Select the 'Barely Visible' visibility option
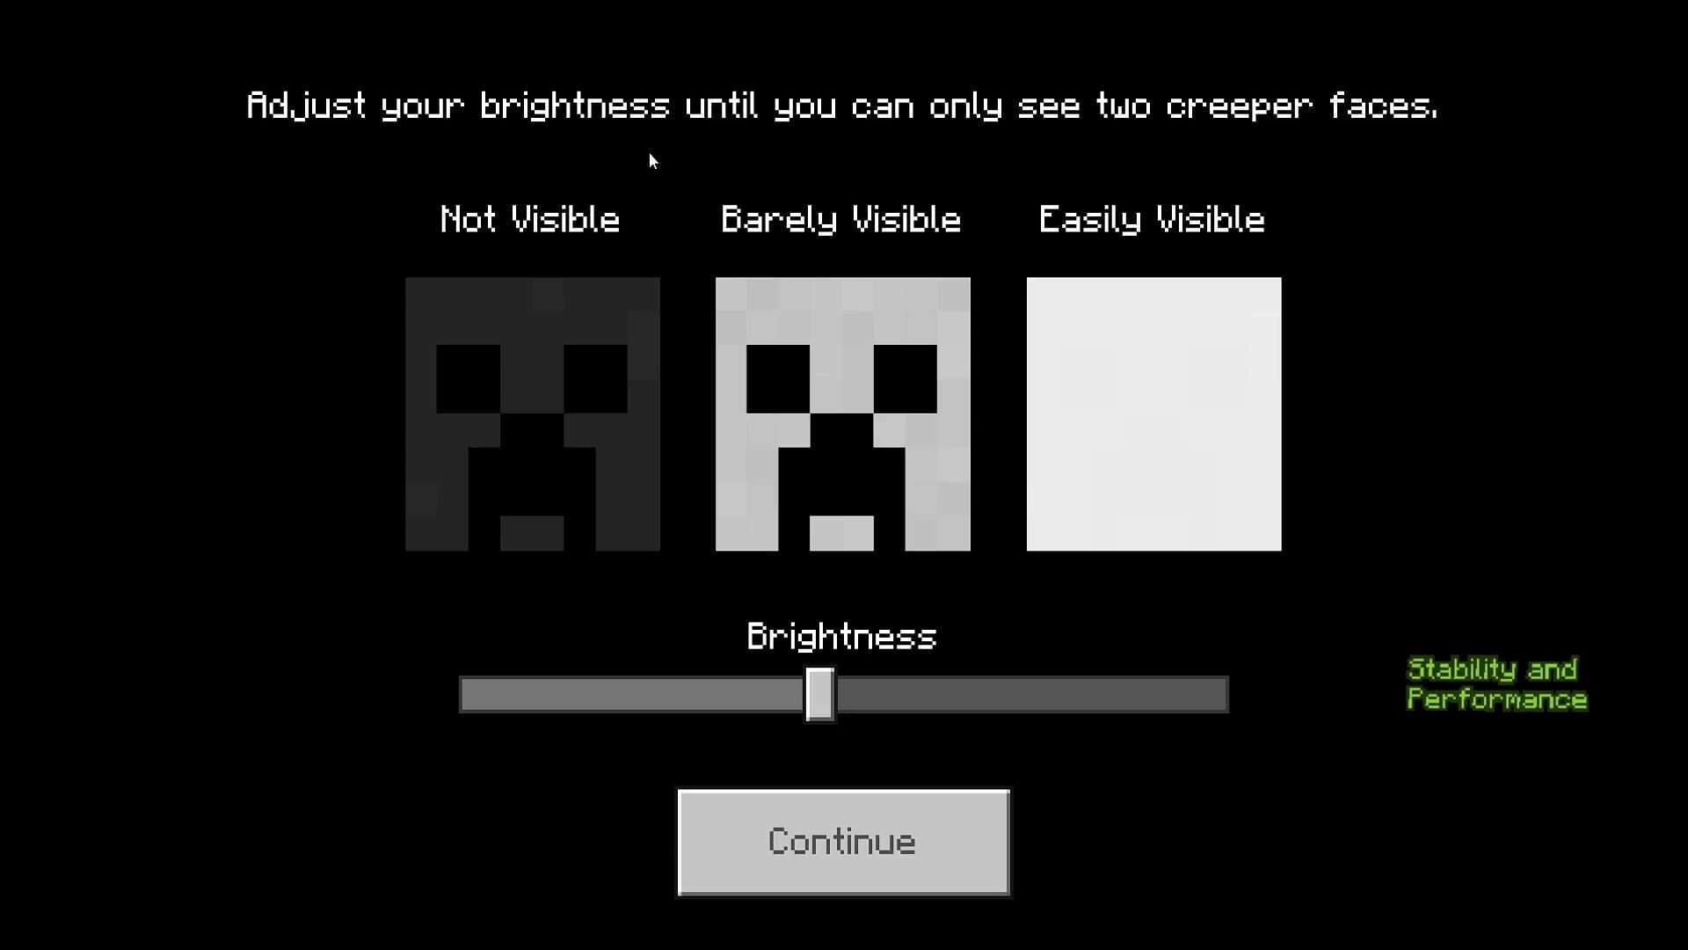The width and height of the screenshot is (1688, 950). pyautogui.click(x=843, y=413)
